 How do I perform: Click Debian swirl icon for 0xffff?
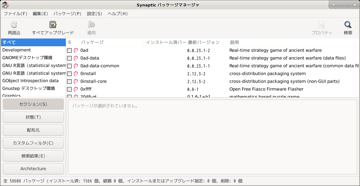point(76,89)
